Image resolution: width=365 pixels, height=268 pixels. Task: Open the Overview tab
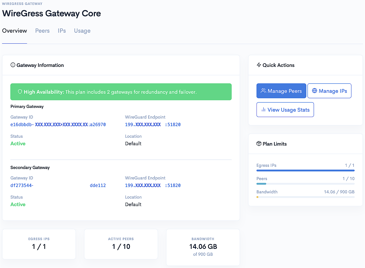(14, 31)
